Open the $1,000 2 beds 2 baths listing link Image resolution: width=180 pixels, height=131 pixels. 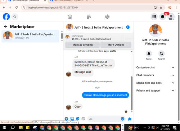pos(91,39)
